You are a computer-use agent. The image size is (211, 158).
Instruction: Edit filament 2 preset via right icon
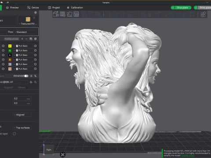pos(35,46)
